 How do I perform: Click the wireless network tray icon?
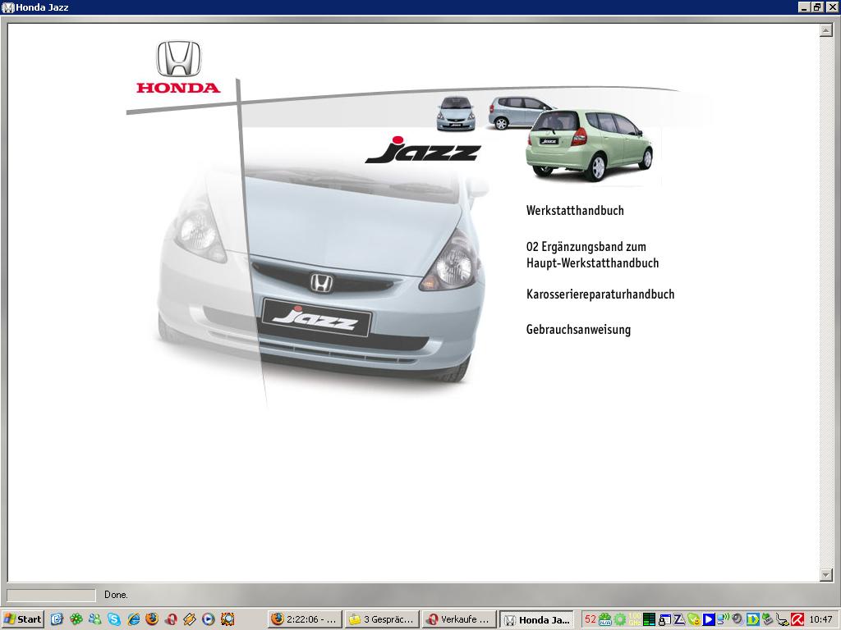click(723, 619)
